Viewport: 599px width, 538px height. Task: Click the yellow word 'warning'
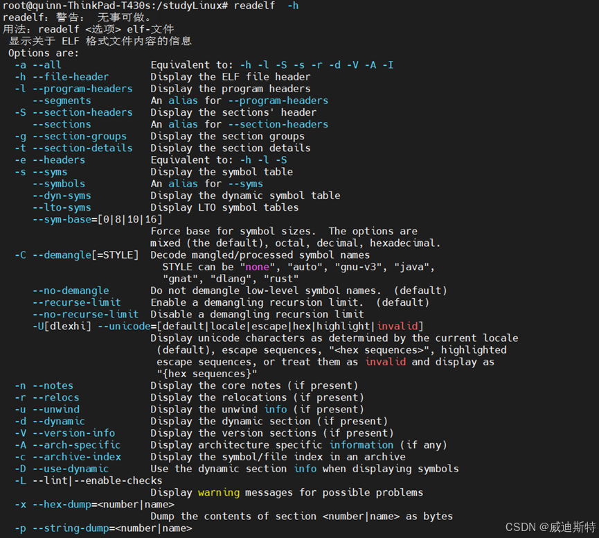(x=219, y=492)
